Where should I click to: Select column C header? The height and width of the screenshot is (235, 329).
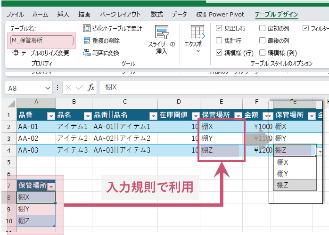tap(125, 102)
